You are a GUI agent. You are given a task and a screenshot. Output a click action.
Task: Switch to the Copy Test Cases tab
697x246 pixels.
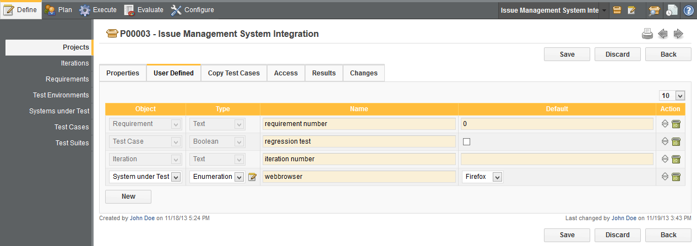234,73
